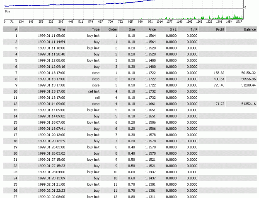The image size is (259, 198).
Task: Select the time 1999.01.12 08:00
Action: [x=51, y=60]
